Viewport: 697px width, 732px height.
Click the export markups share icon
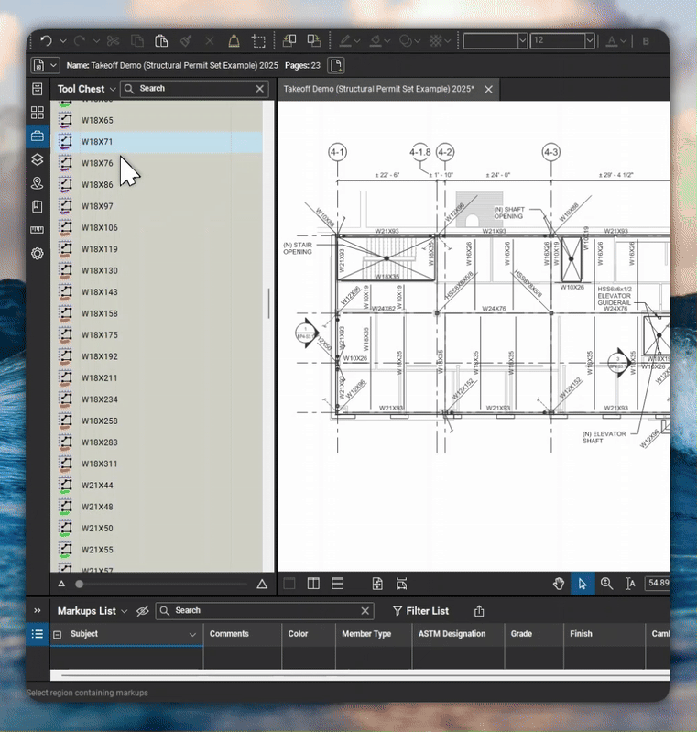[x=479, y=611]
